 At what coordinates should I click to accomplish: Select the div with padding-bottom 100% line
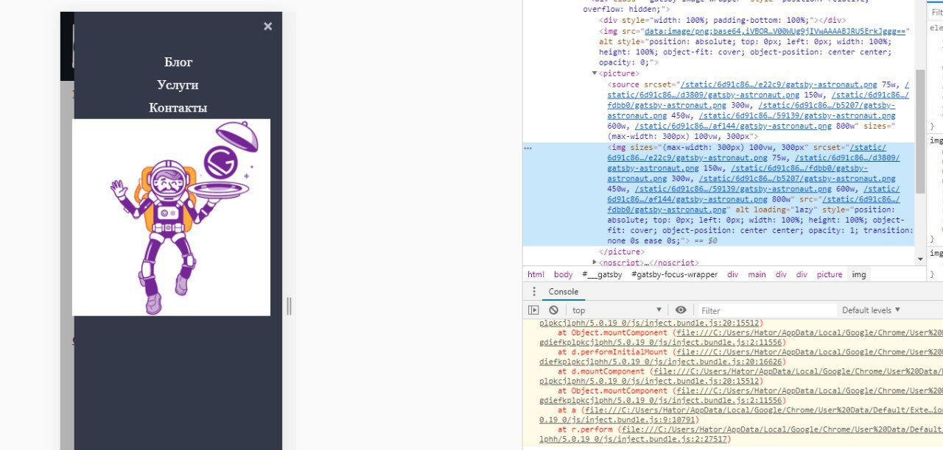tap(723, 21)
